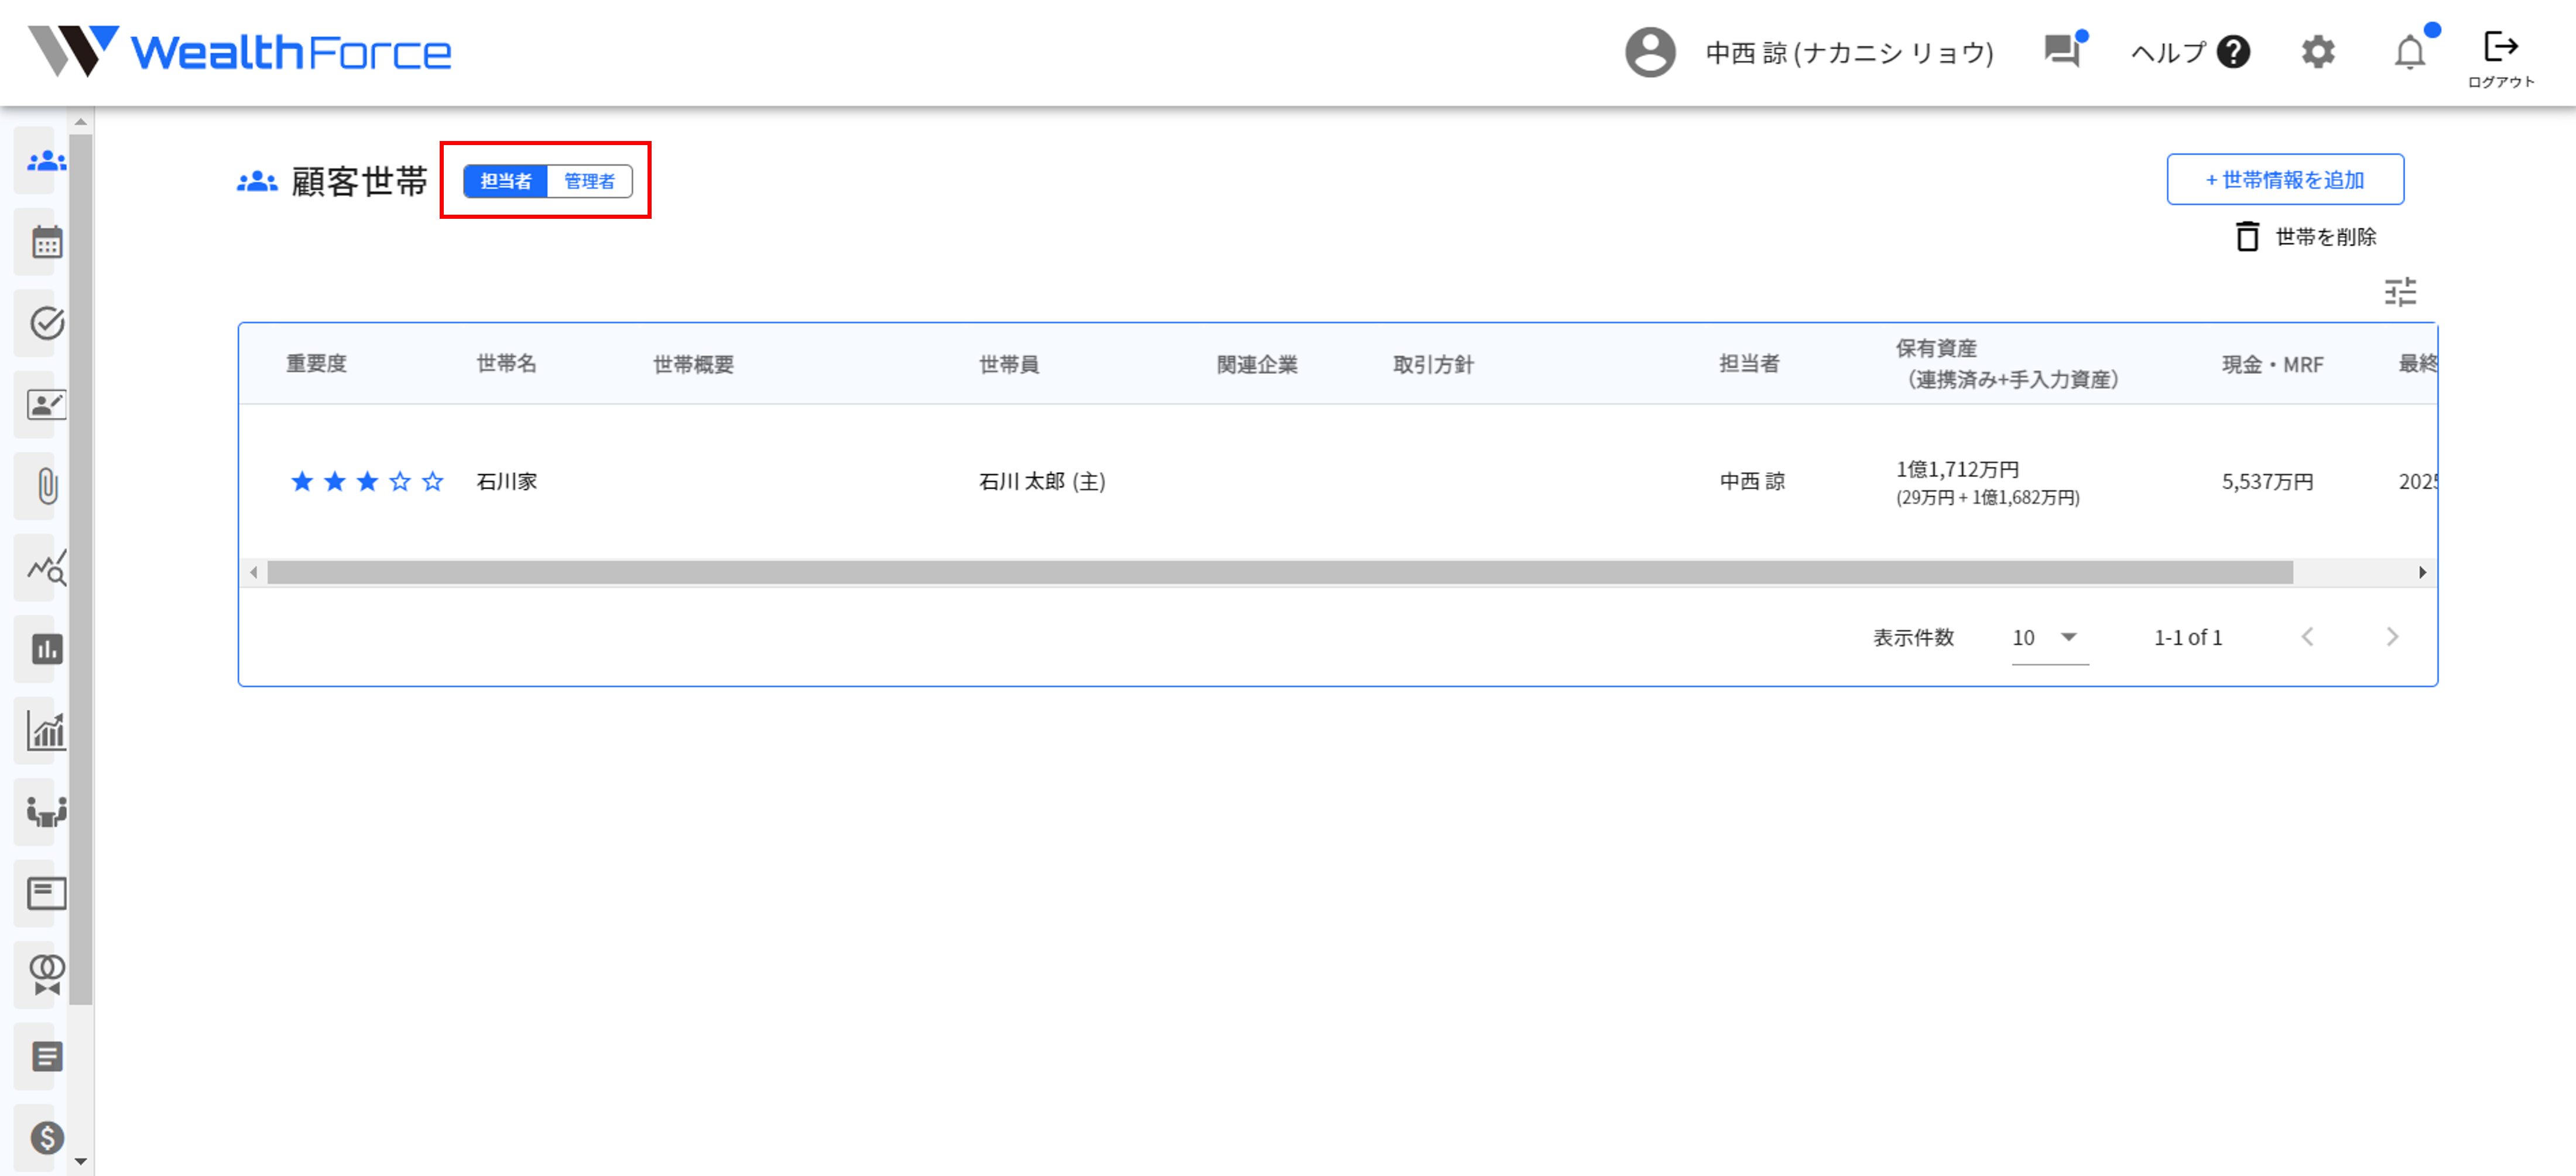
Task: Open the news panel sidebar icon
Action: click(x=46, y=893)
